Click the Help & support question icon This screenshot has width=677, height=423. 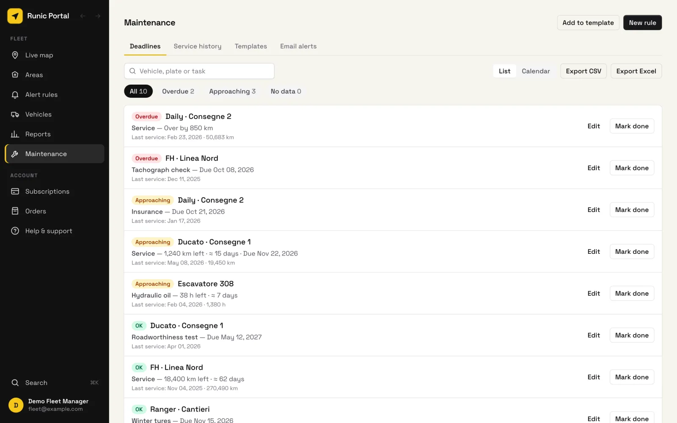[15, 231]
